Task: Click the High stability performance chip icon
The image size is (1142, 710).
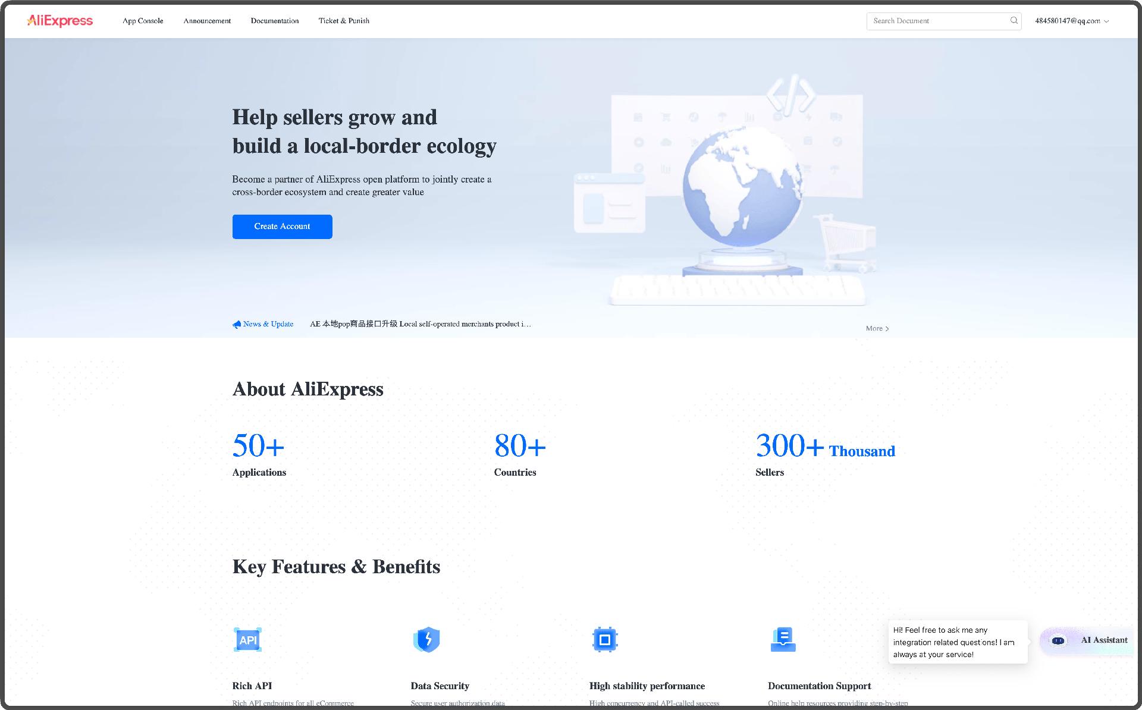Action: pyautogui.click(x=605, y=640)
